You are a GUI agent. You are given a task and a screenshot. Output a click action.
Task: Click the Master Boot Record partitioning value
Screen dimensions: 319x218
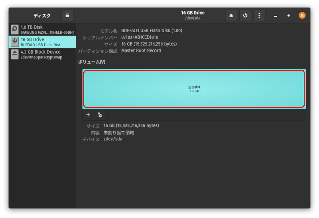click(x=141, y=51)
